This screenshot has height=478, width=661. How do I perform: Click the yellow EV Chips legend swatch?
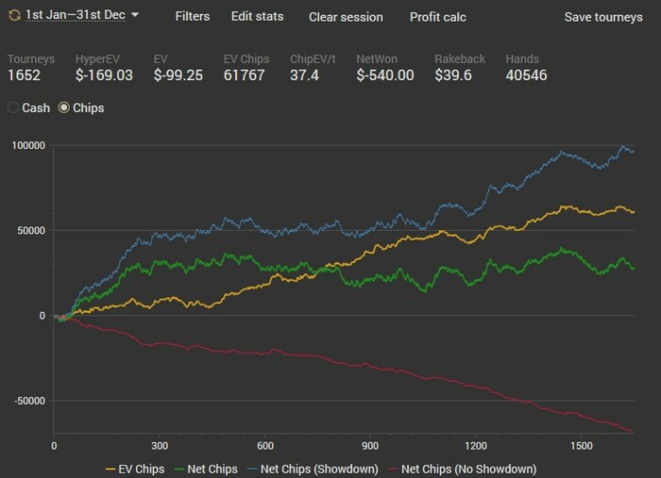pos(110,470)
